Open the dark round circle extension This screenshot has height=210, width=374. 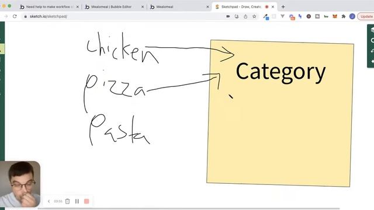click(x=309, y=16)
